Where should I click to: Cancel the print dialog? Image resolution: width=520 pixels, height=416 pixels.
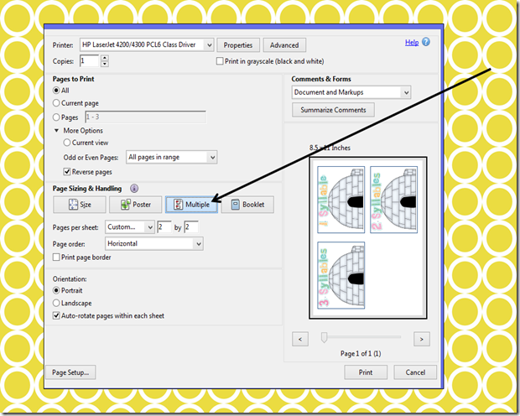click(415, 372)
